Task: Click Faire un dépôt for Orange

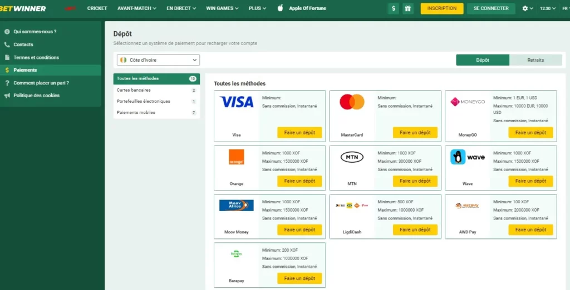Action: pos(299,181)
